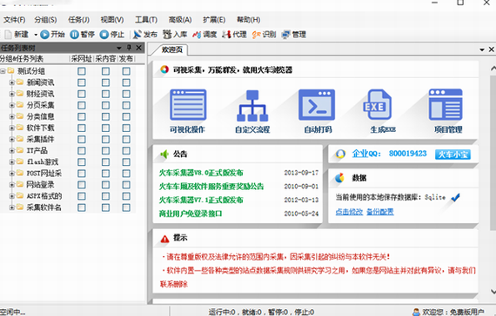
Task: Select the 采集软件名 tree item
Action: [x=44, y=207]
